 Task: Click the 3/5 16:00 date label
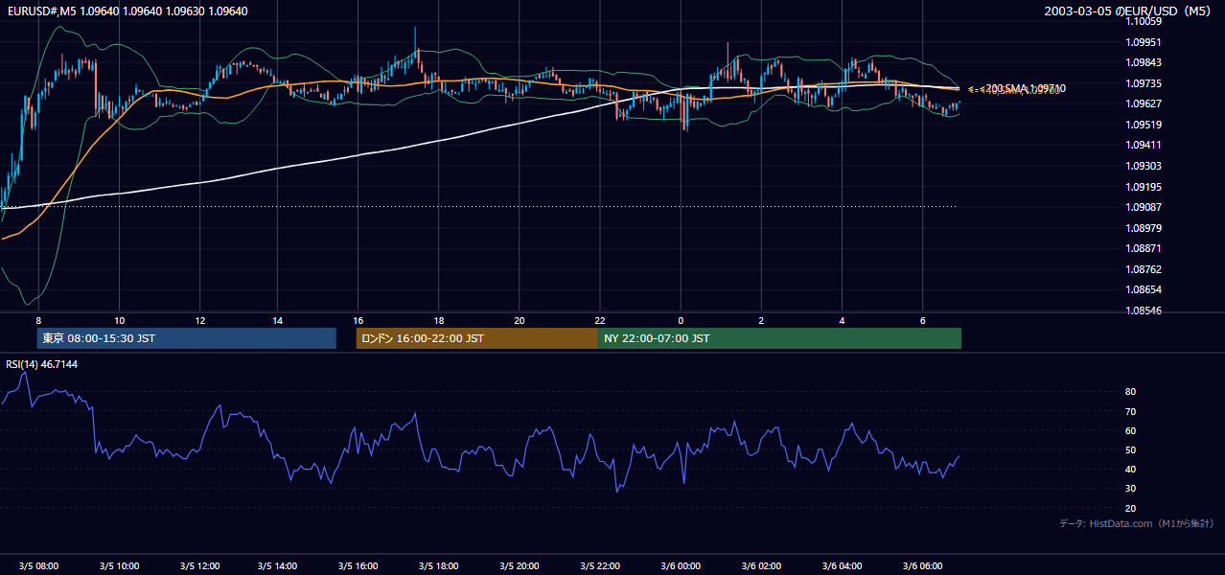[359, 566]
